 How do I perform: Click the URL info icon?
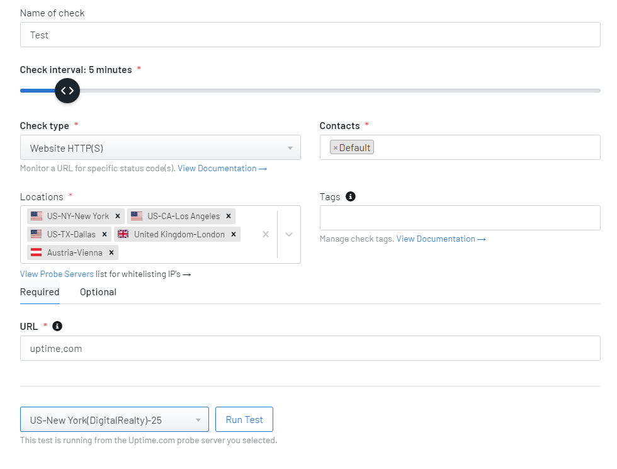pos(57,326)
